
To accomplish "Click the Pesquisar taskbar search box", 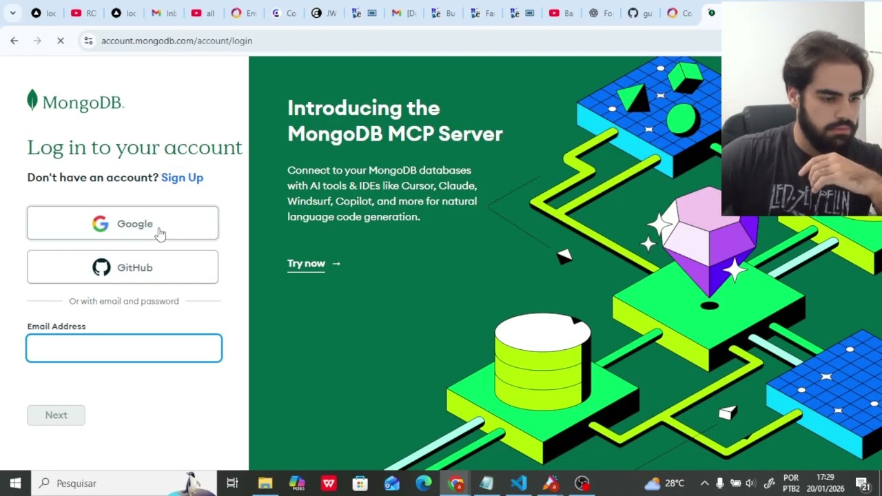I will pyautogui.click(x=124, y=483).
